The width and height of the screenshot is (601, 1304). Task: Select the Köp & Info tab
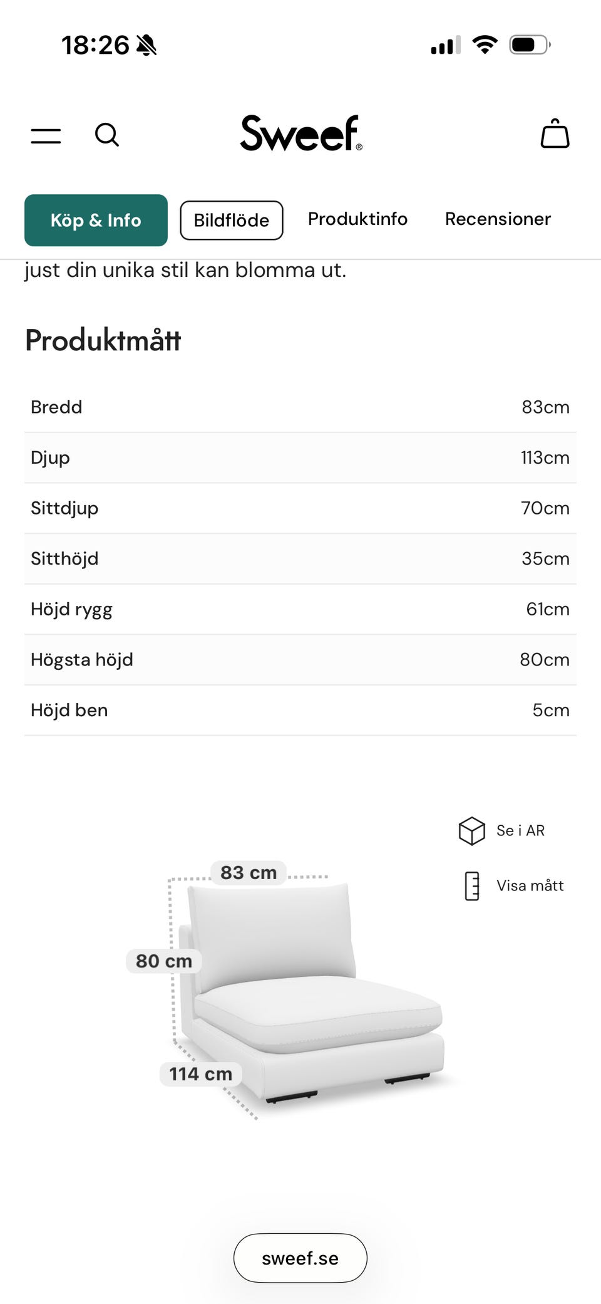pos(96,220)
